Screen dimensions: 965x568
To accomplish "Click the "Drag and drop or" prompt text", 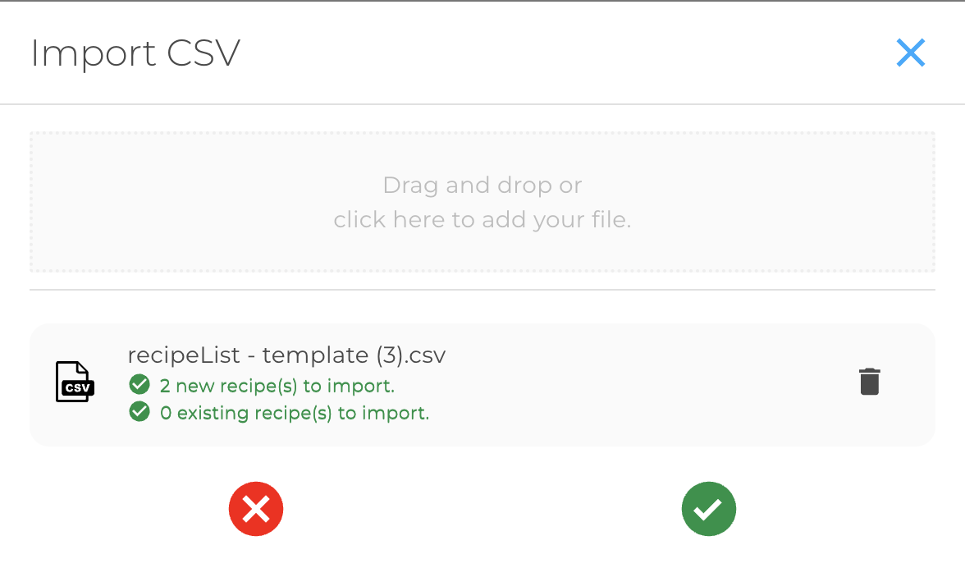I will tap(482, 186).
